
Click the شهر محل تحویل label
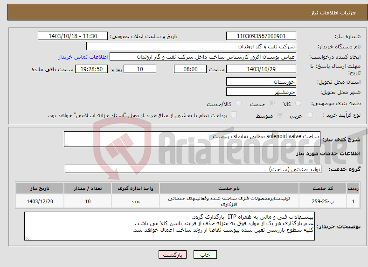340,93
